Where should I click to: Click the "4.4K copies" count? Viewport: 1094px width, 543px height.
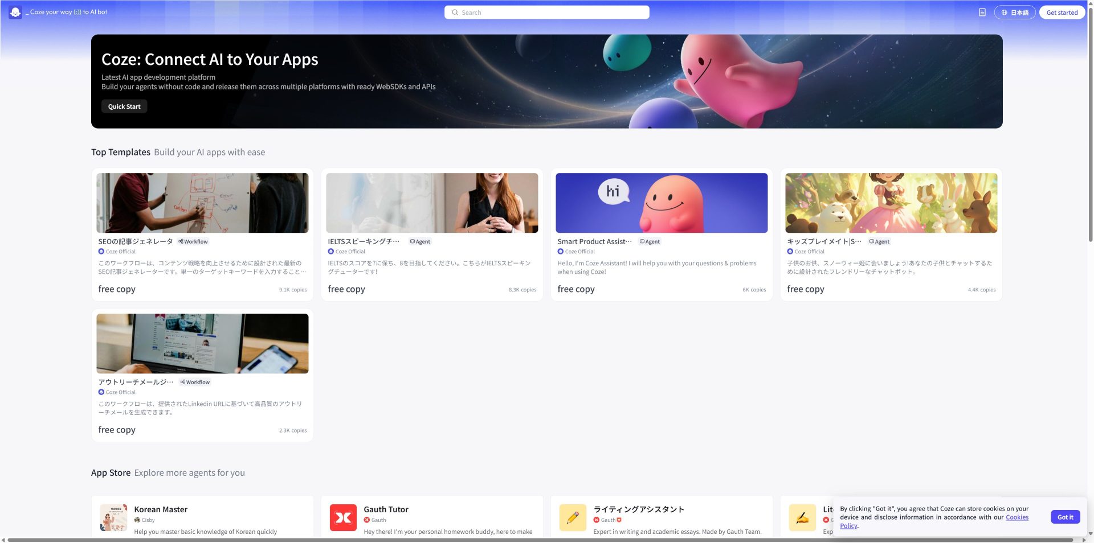click(982, 290)
